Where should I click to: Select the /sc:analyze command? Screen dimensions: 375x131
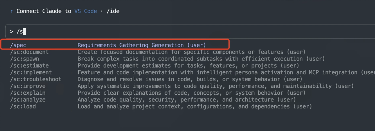[x=28, y=100]
